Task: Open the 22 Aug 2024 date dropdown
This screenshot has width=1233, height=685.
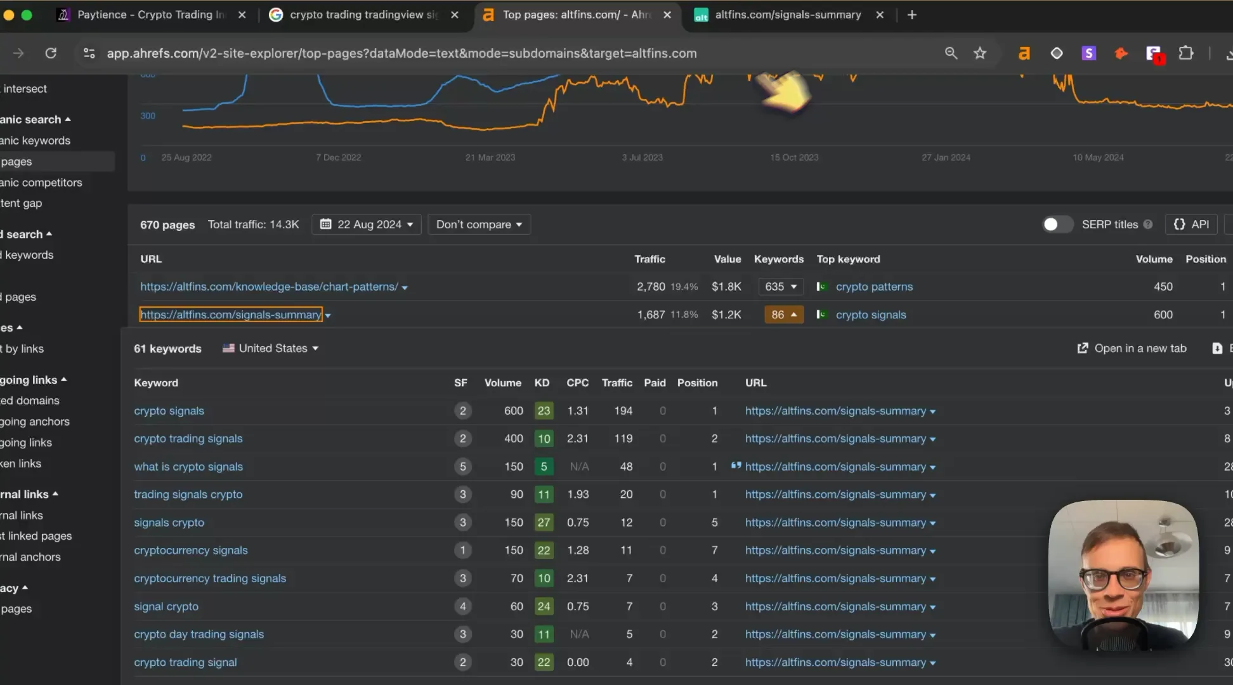Action: coord(367,225)
